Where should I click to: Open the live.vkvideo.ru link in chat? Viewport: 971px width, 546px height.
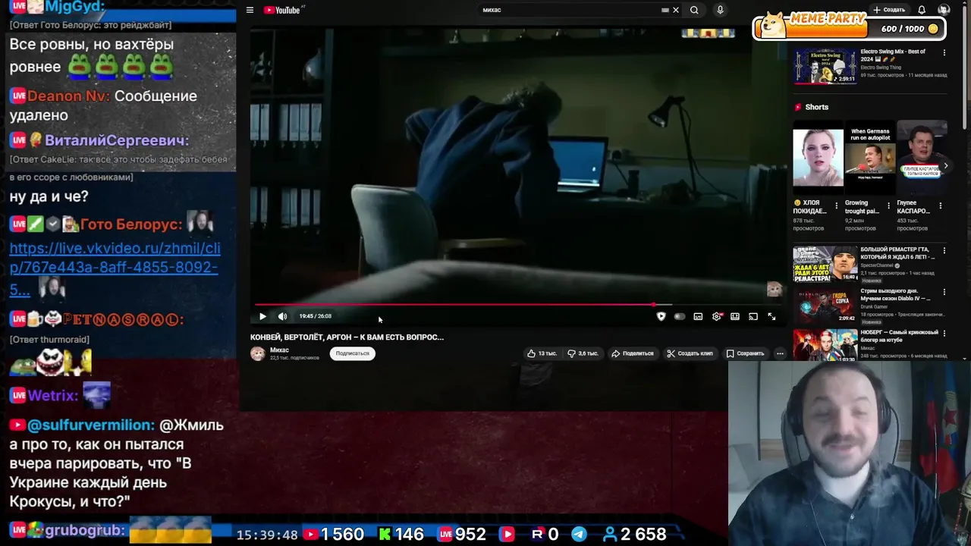coord(115,268)
